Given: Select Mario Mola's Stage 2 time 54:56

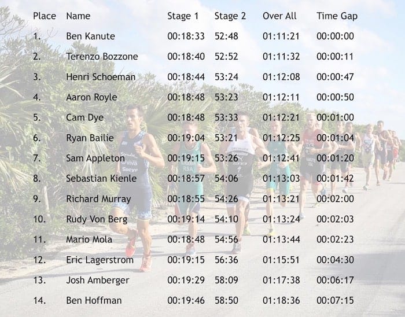Looking at the screenshot, I should point(226,239).
